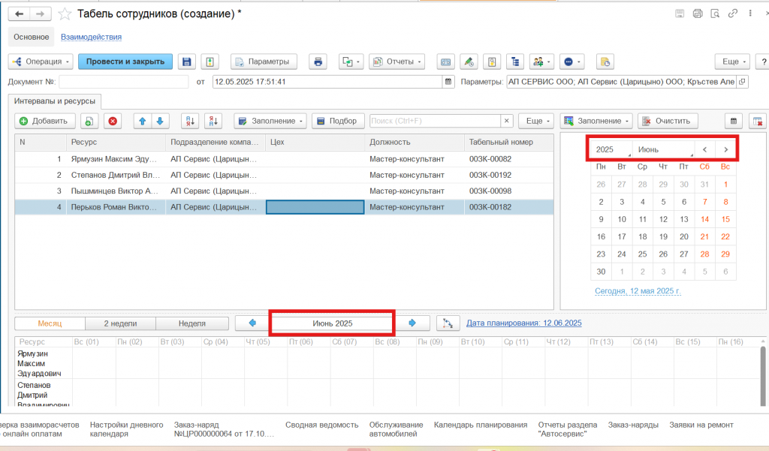Move the selected row up with the blue arrow
Image resolution: width=769 pixels, height=451 pixels.
[143, 121]
